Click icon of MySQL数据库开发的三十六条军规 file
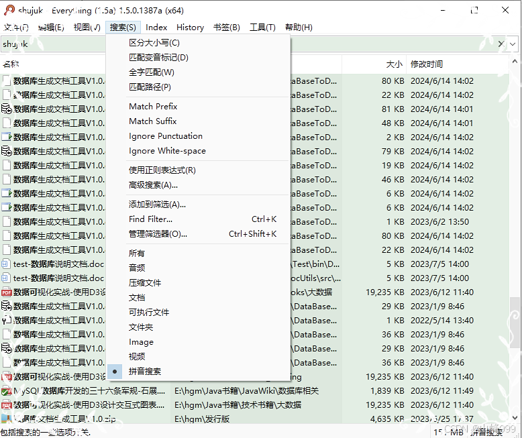Viewport: 522px width, 438px height. pos(7,391)
